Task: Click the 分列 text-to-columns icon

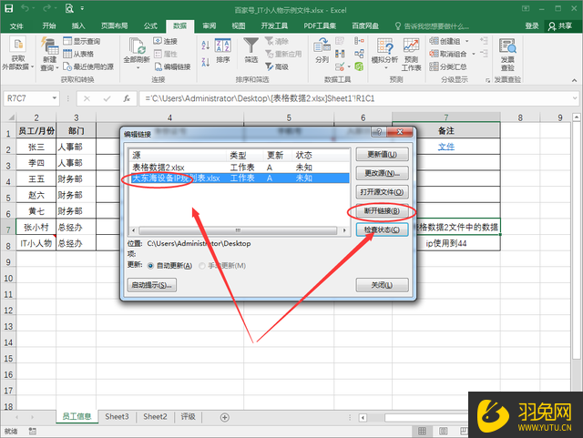Action: (x=322, y=46)
